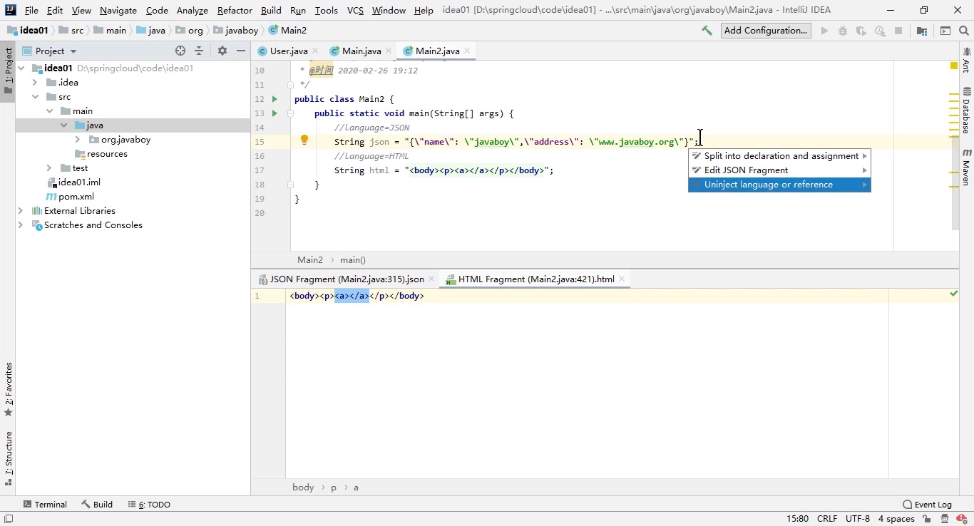Viewport: 974px width, 526px height.
Task: Click the red error notification icon in status bar
Action: coord(962,519)
